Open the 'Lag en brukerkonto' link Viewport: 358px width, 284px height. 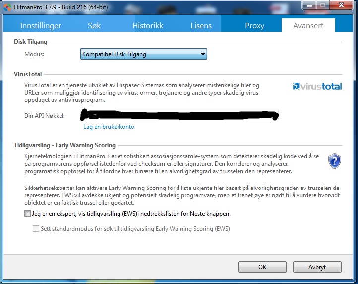pyautogui.click(x=109, y=127)
